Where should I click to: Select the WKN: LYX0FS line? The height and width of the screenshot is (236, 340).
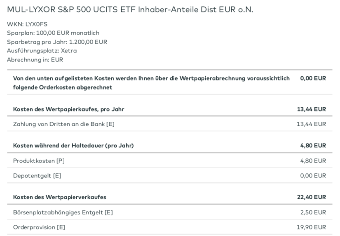[27, 24]
